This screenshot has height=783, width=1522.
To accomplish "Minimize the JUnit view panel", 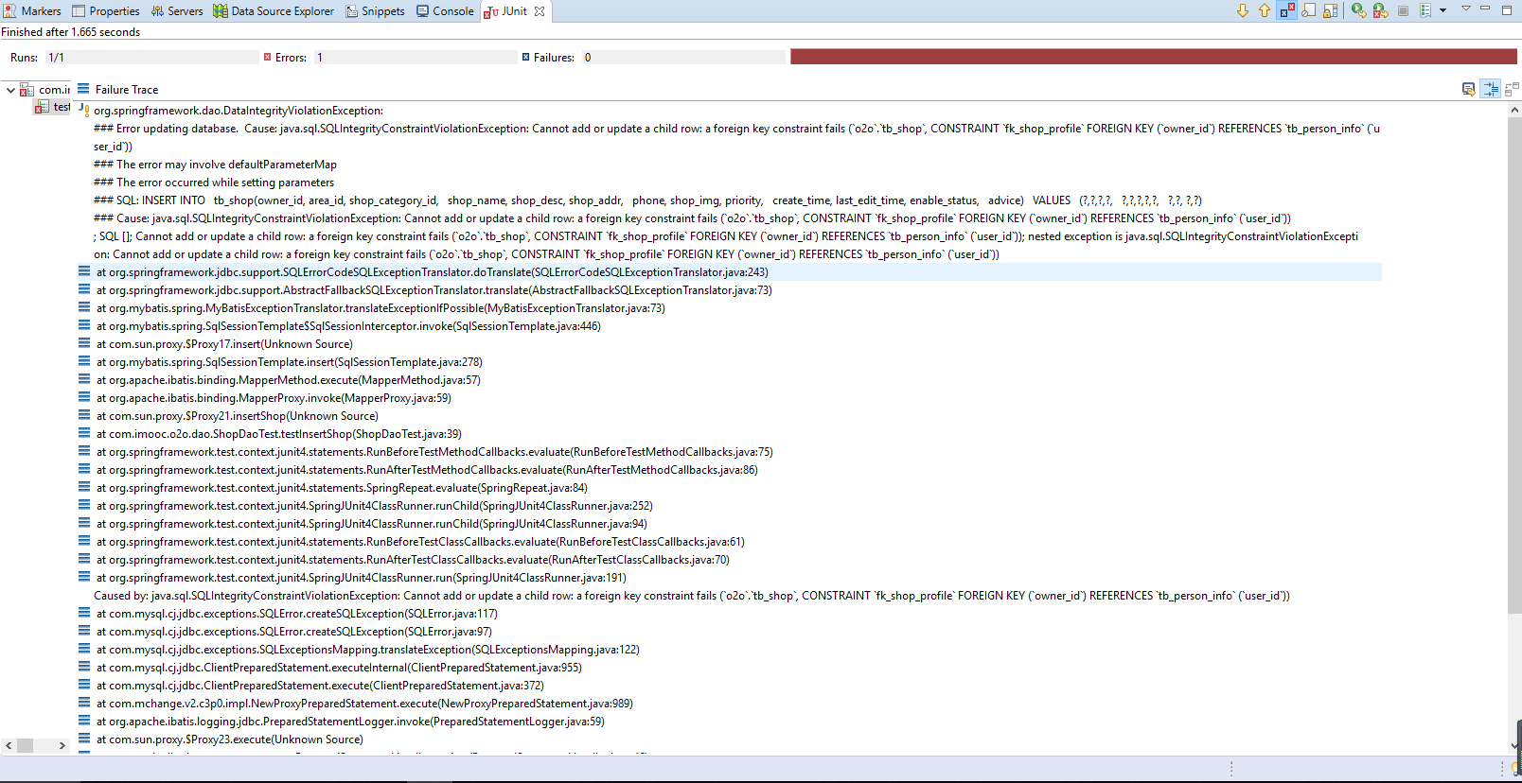I will click(x=1485, y=9).
